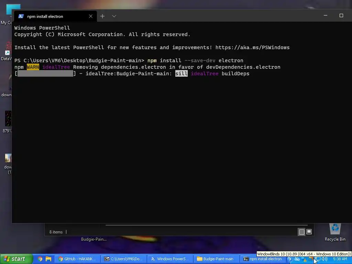Open the Start menu
The width and height of the screenshot is (352, 264).
click(16, 259)
